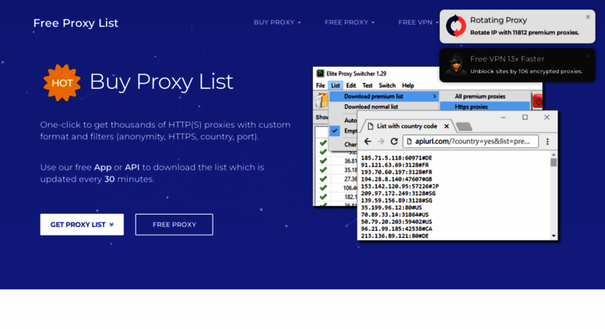Image resolution: width=605 pixels, height=329 pixels.
Task: Open Help menu in Elite Proxy Switcher
Action: 408,86
